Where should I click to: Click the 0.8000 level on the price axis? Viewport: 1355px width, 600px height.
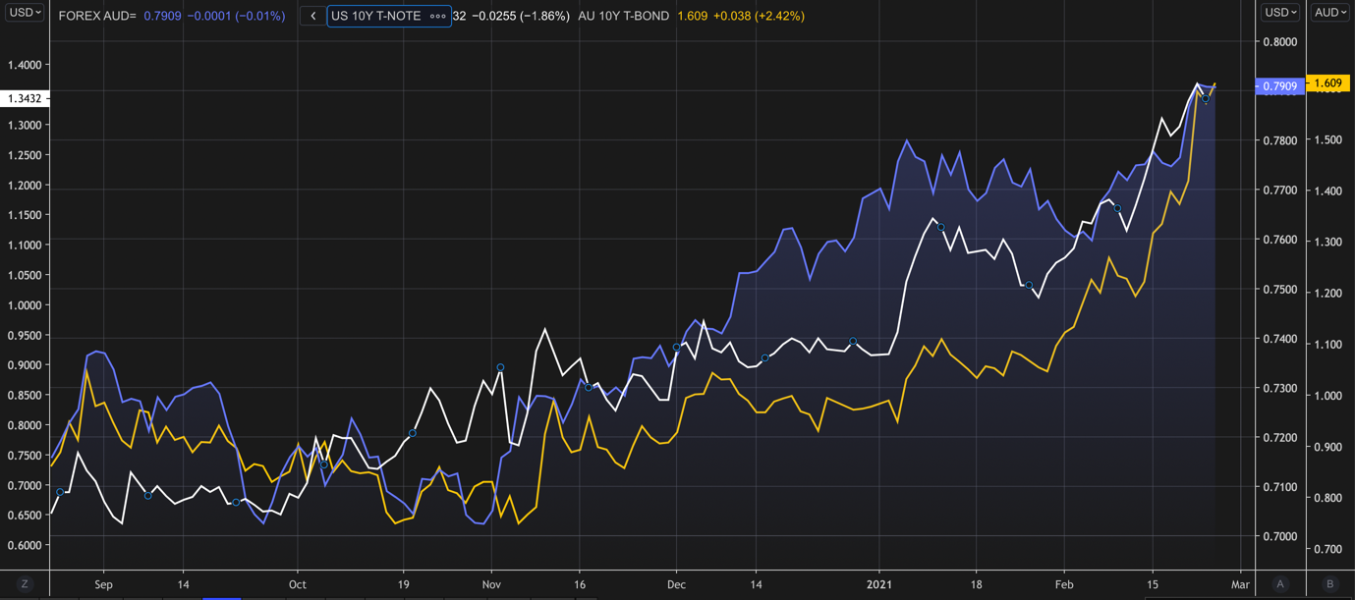click(x=1279, y=41)
